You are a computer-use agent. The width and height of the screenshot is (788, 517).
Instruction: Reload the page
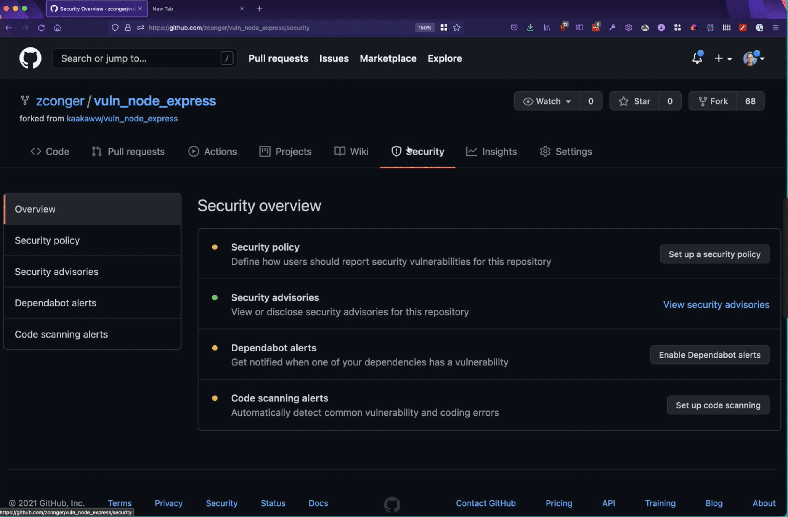(x=41, y=28)
